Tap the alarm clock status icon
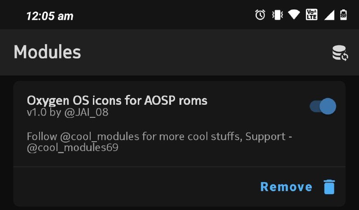This screenshot has height=210, width=359. pyautogui.click(x=260, y=15)
